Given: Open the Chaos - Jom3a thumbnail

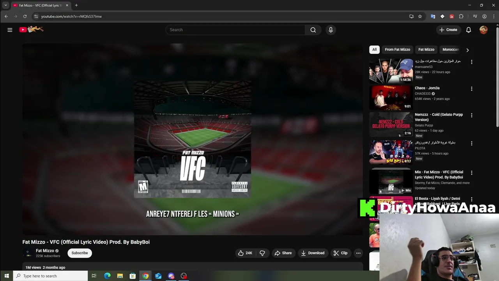Looking at the screenshot, I should pos(391,98).
